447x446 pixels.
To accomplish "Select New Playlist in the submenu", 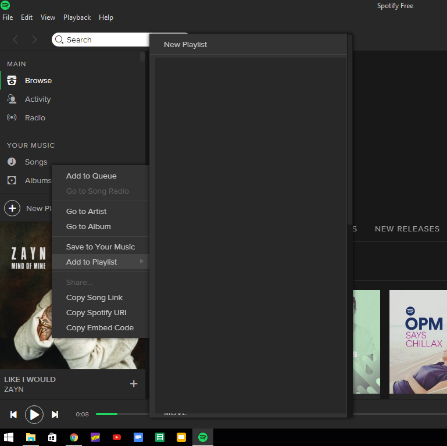I will click(185, 45).
